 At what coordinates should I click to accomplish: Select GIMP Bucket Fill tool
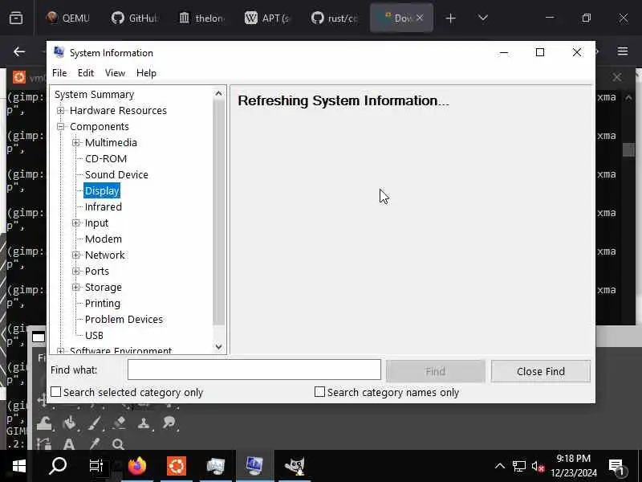(x=70, y=423)
